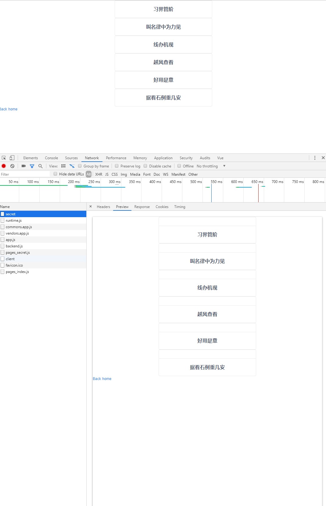Filter requests by XHR type
The width and height of the screenshot is (326, 506).
coord(99,174)
